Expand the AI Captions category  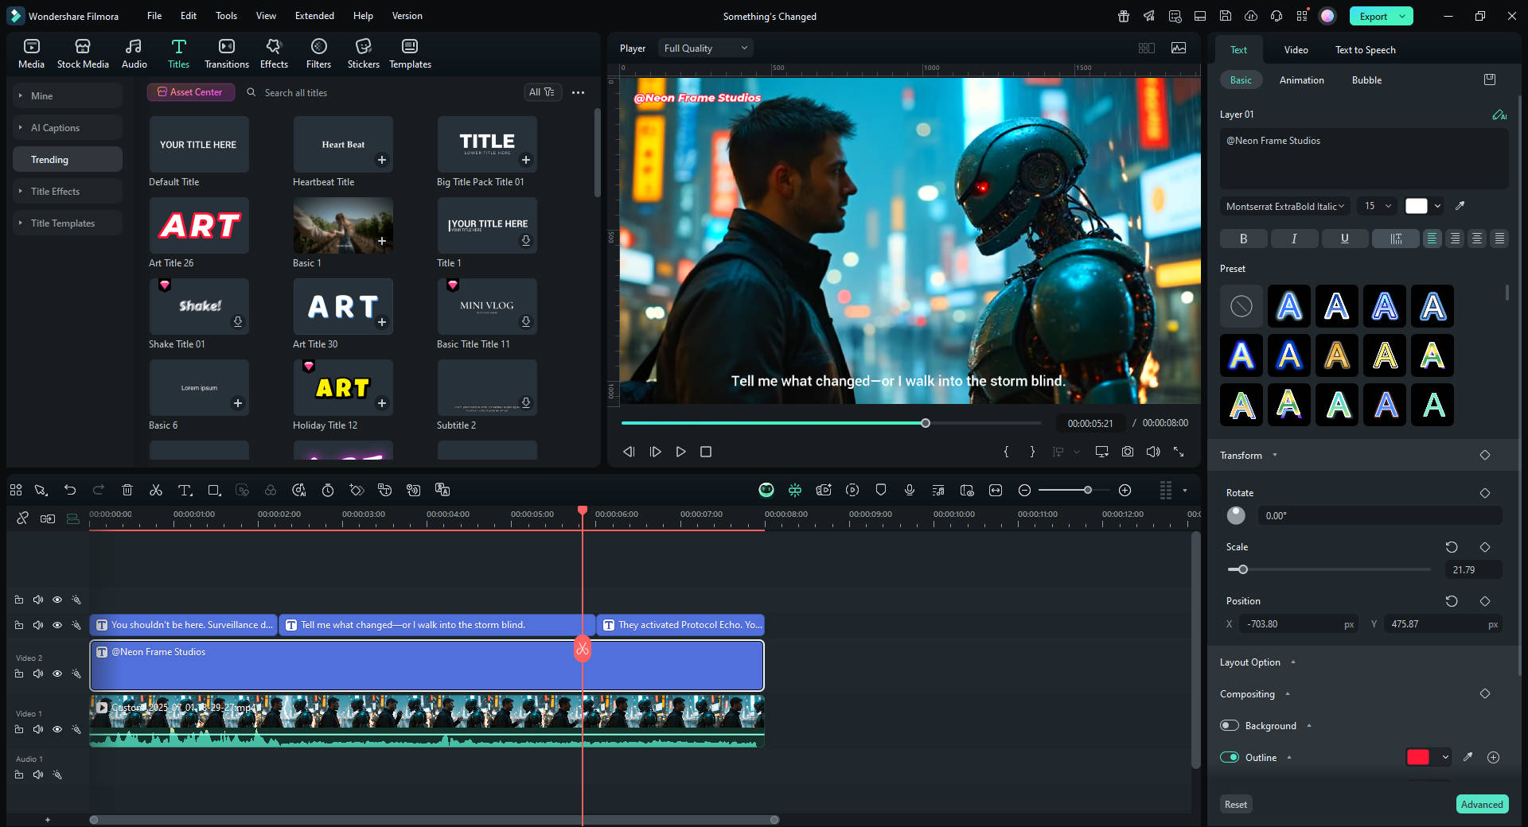[x=68, y=127]
